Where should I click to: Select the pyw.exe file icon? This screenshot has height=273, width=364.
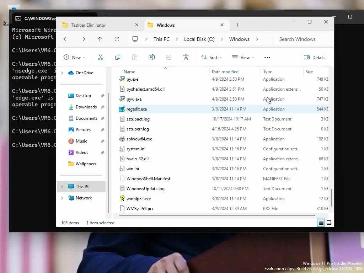click(x=122, y=99)
